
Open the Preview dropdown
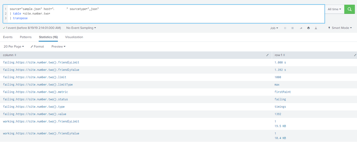(x=58, y=47)
